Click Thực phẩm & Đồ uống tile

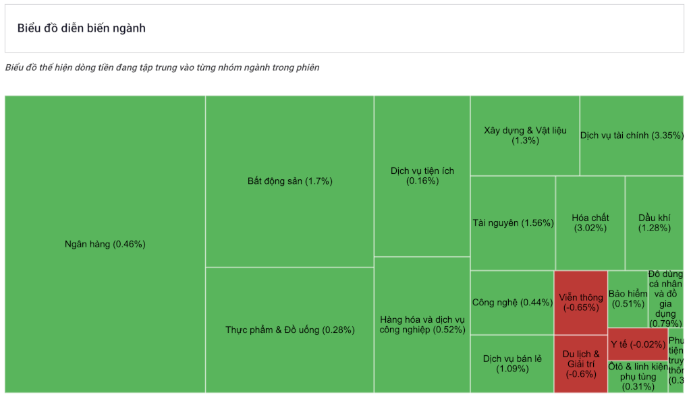click(289, 330)
